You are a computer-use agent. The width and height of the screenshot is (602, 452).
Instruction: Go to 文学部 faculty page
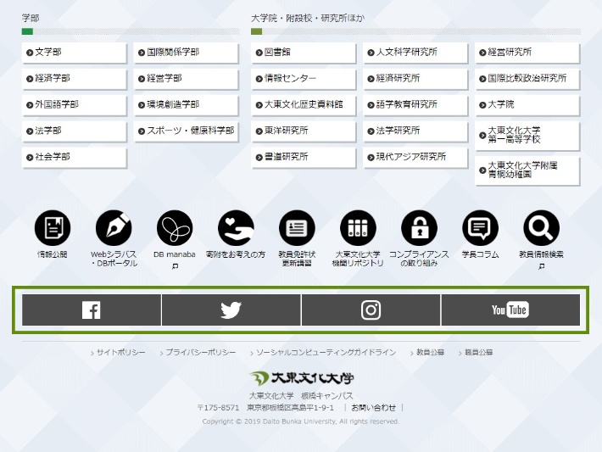tap(74, 53)
